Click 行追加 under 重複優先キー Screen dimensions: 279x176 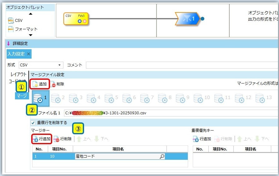[x=202, y=139]
